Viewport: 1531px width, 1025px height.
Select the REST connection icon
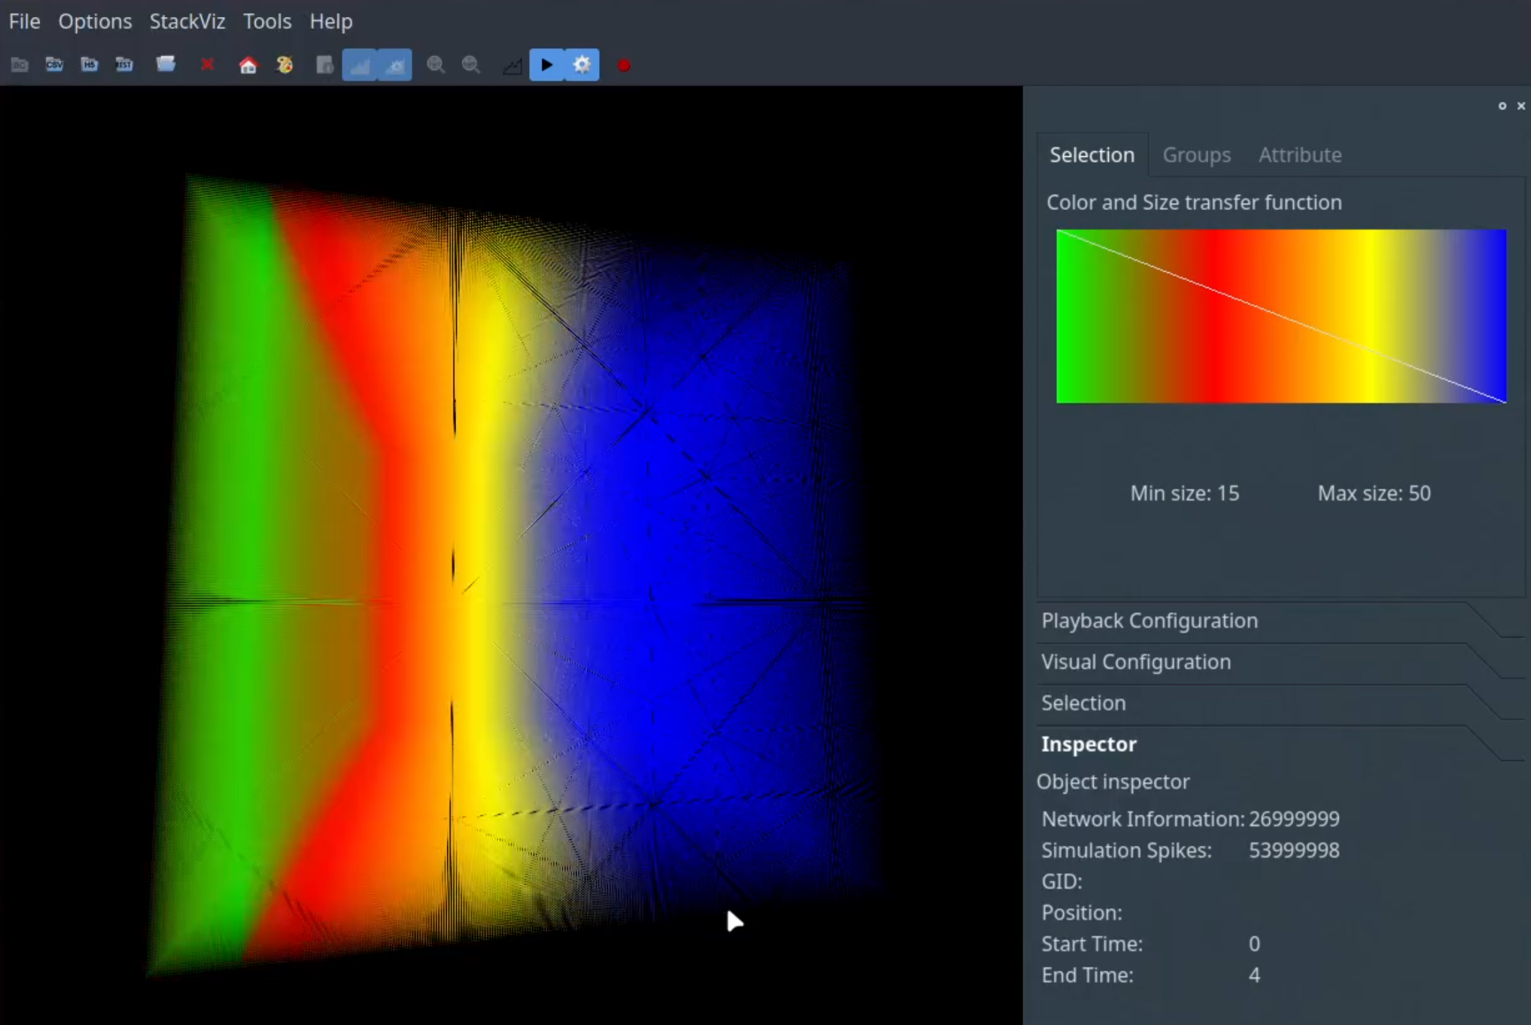[124, 65]
